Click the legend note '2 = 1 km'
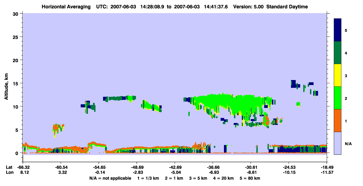Image resolution: width=363 pixels, height=186 pixels. click(x=174, y=178)
